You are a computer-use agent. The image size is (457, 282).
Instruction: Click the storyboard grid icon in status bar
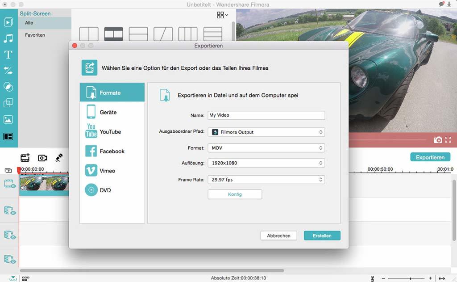25,278
